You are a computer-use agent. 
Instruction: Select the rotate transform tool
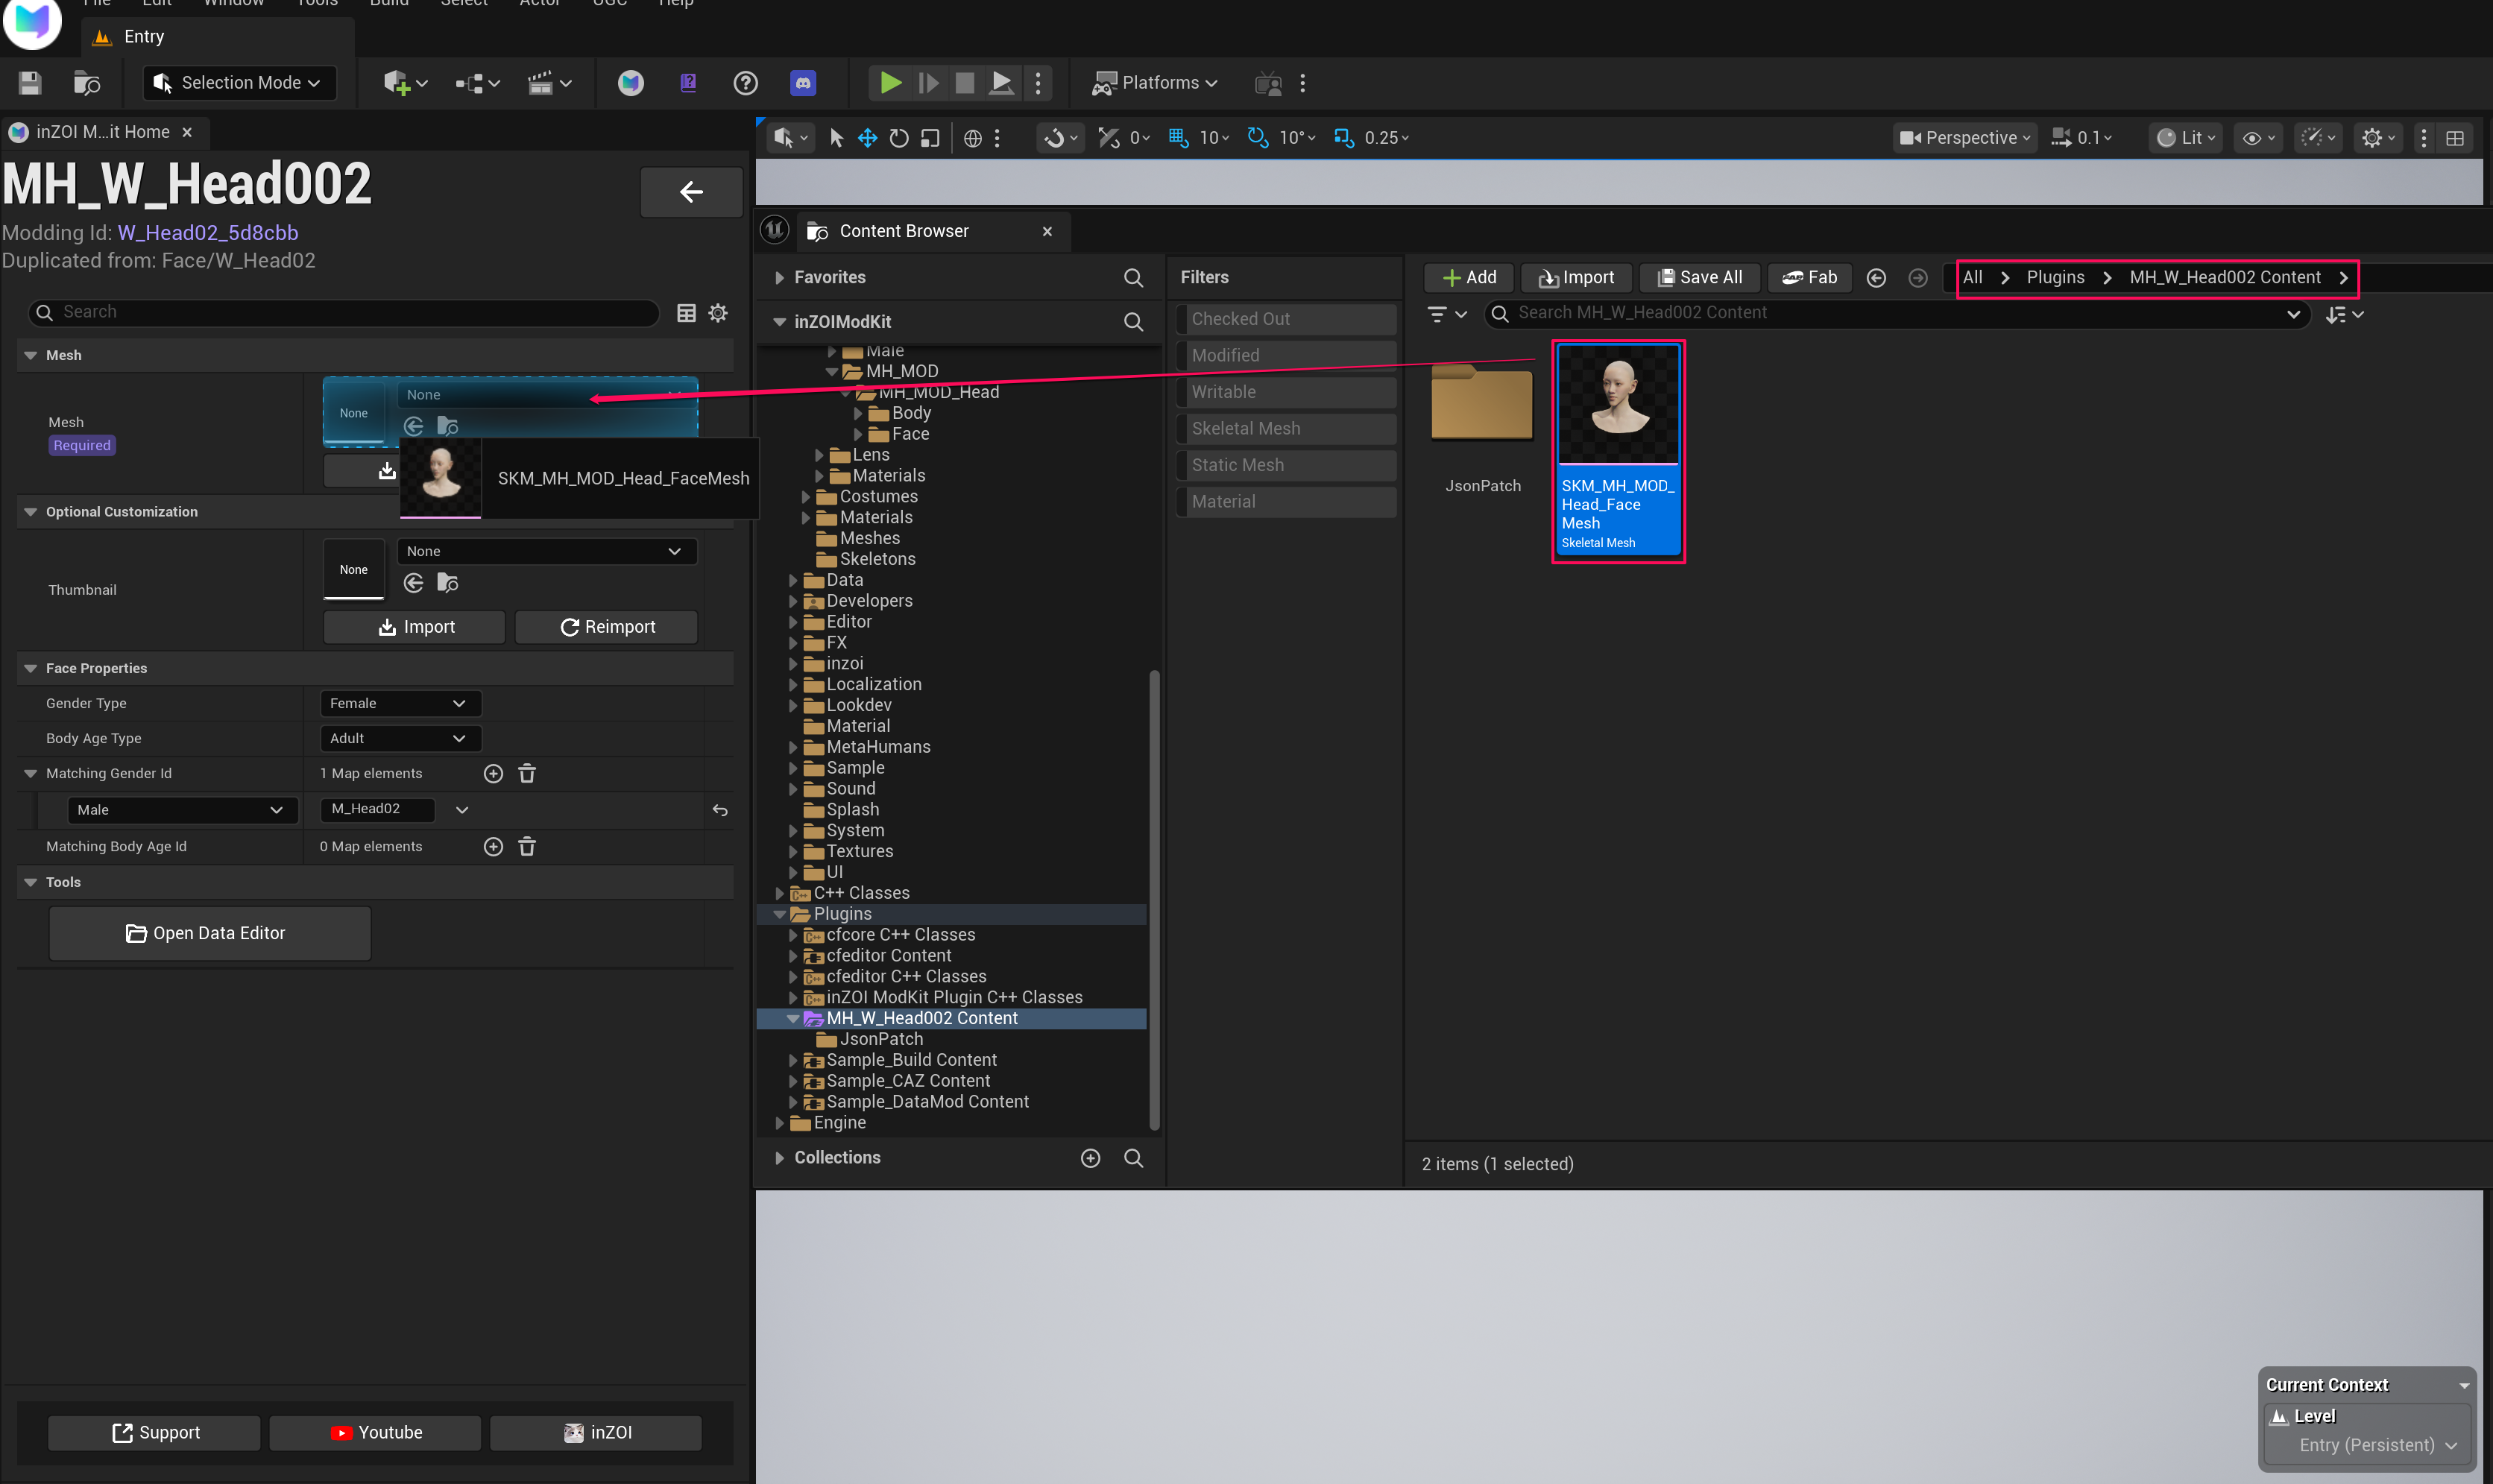click(898, 138)
